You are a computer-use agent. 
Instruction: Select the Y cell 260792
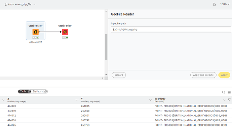point(85,120)
